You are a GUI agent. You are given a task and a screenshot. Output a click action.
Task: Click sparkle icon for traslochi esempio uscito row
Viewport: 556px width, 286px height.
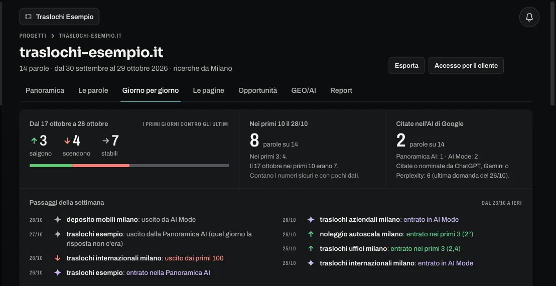click(x=57, y=234)
